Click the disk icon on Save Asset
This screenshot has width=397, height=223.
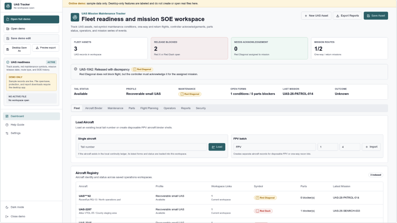[x=368, y=16]
